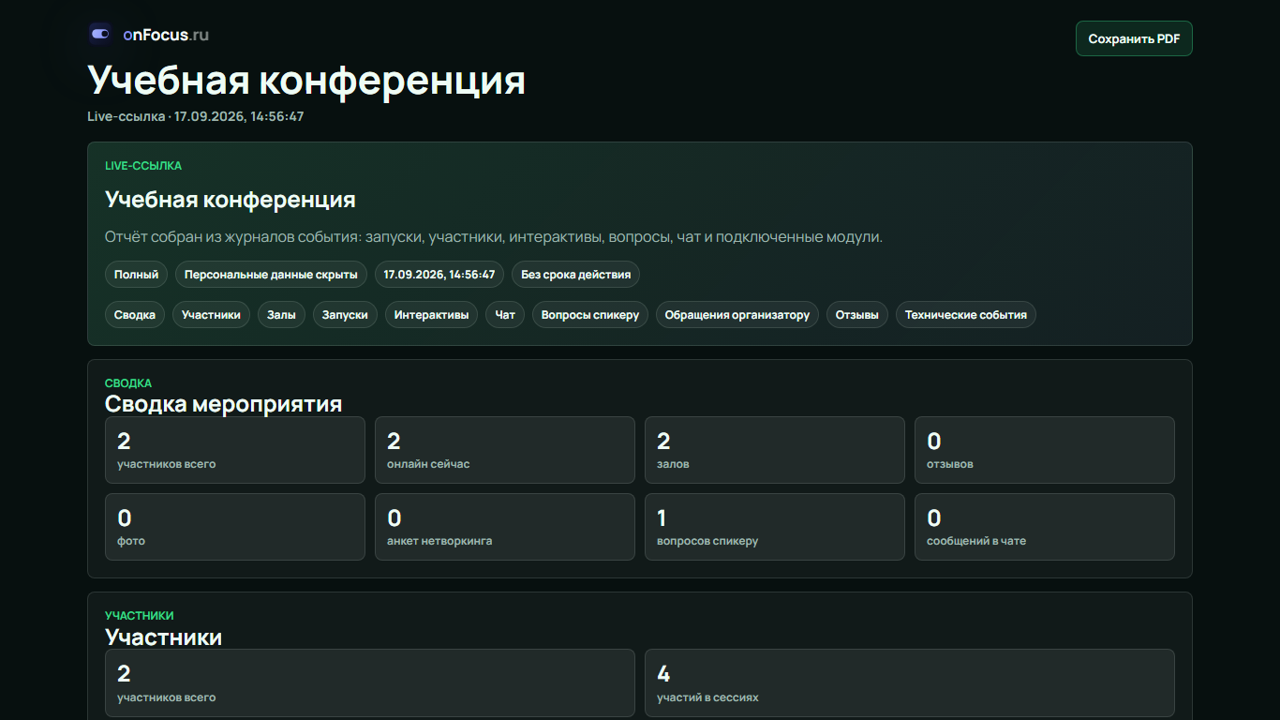Jump to the Сводка section chip
Image resolution: width=1280 pixels, height=720 pixels.
click(135, 315)
